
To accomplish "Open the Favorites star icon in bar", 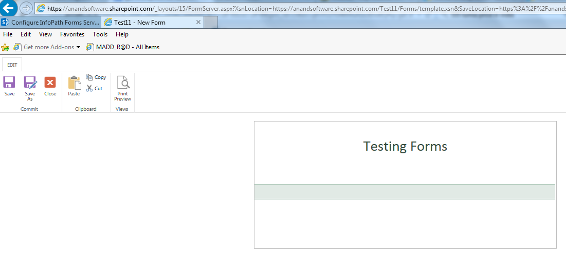I will (x=5, y=47).
